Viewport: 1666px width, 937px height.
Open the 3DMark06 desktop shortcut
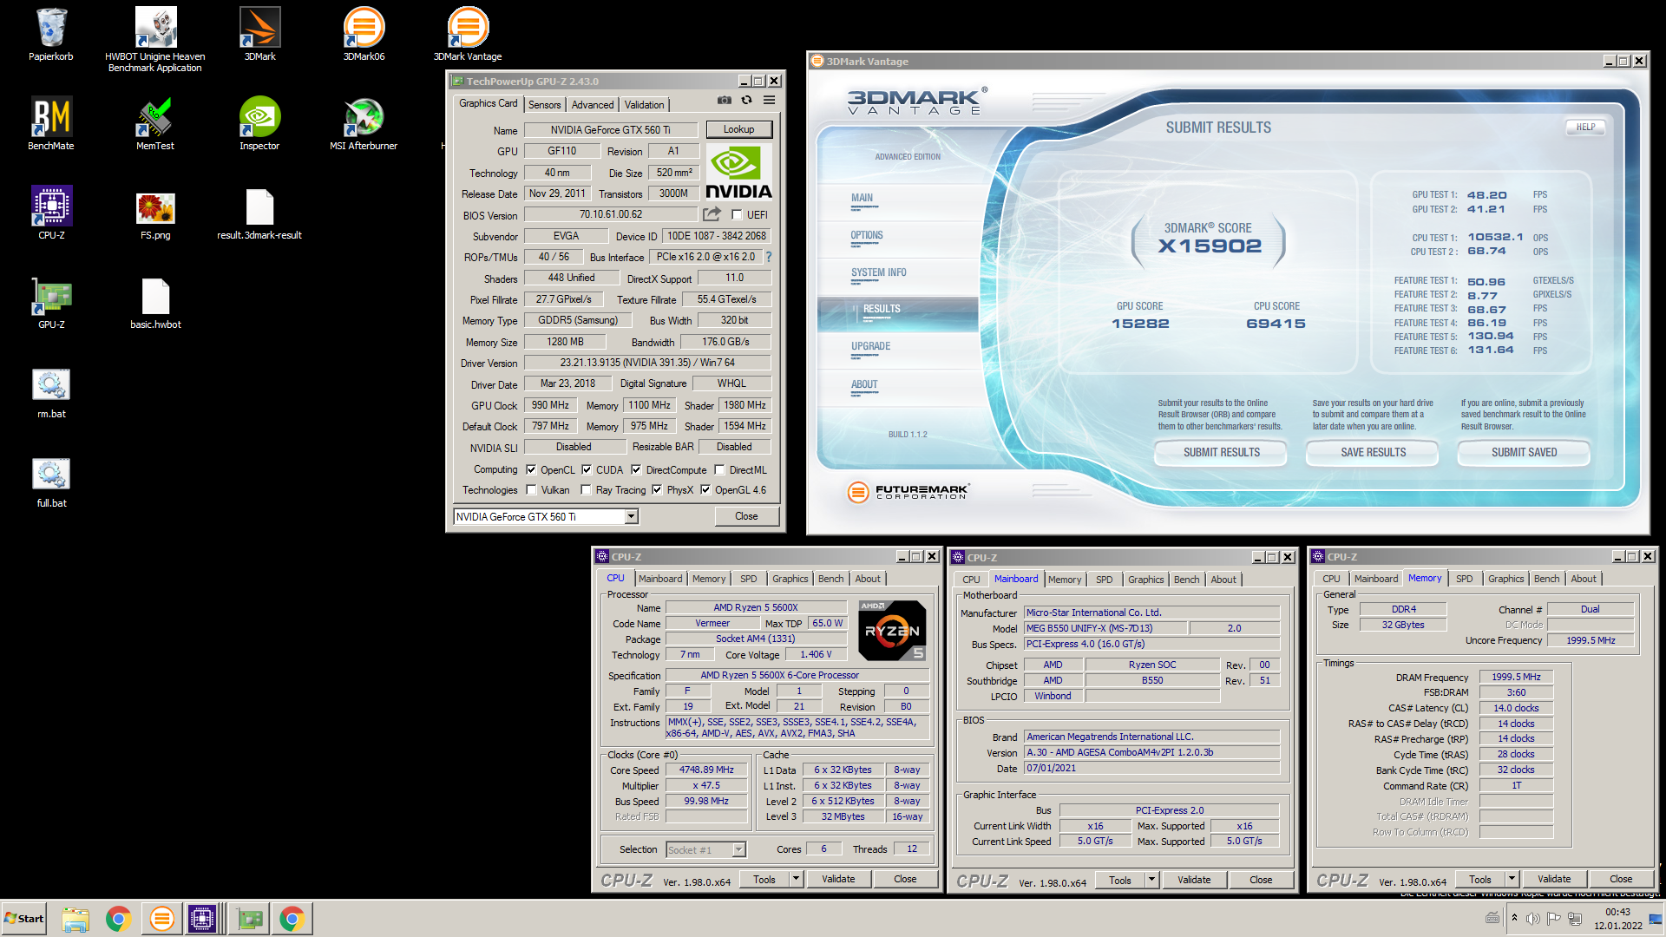364,35
